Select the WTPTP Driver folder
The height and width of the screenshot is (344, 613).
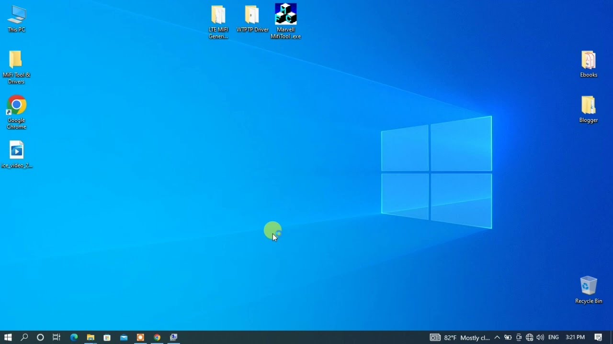pyautogui.click(x=252, y=19)
